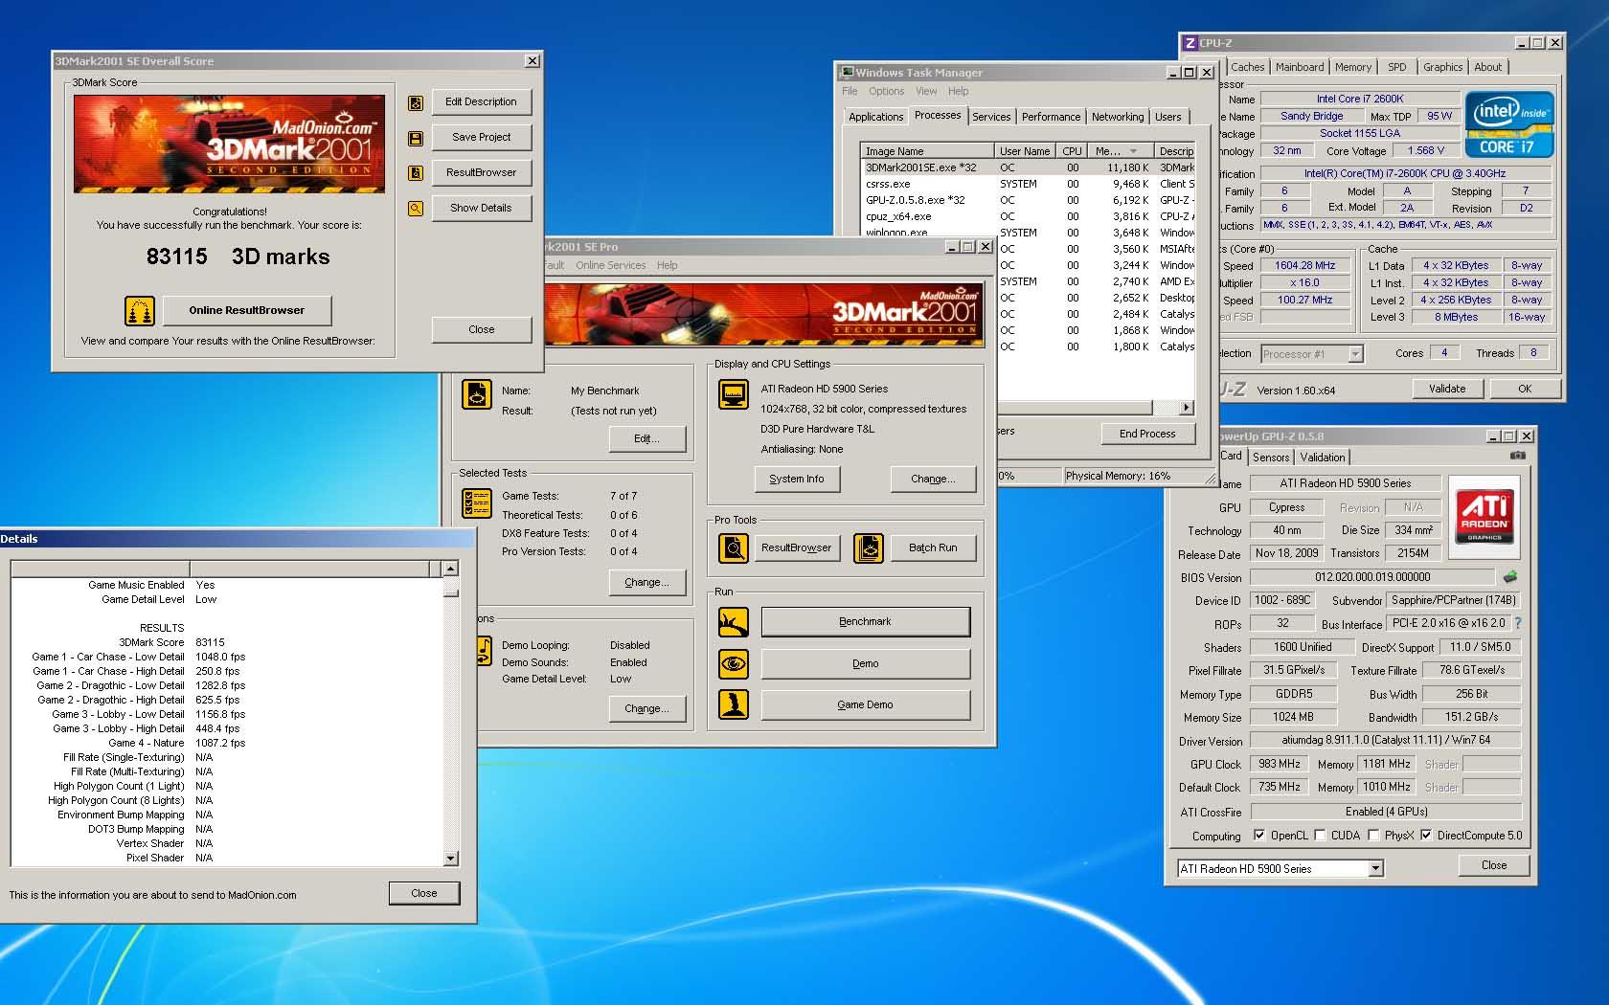Click the monitor icon in Display and CPU Settings
The width and height of the screenshot is (1609, 1005).
(x=734, y=394)
